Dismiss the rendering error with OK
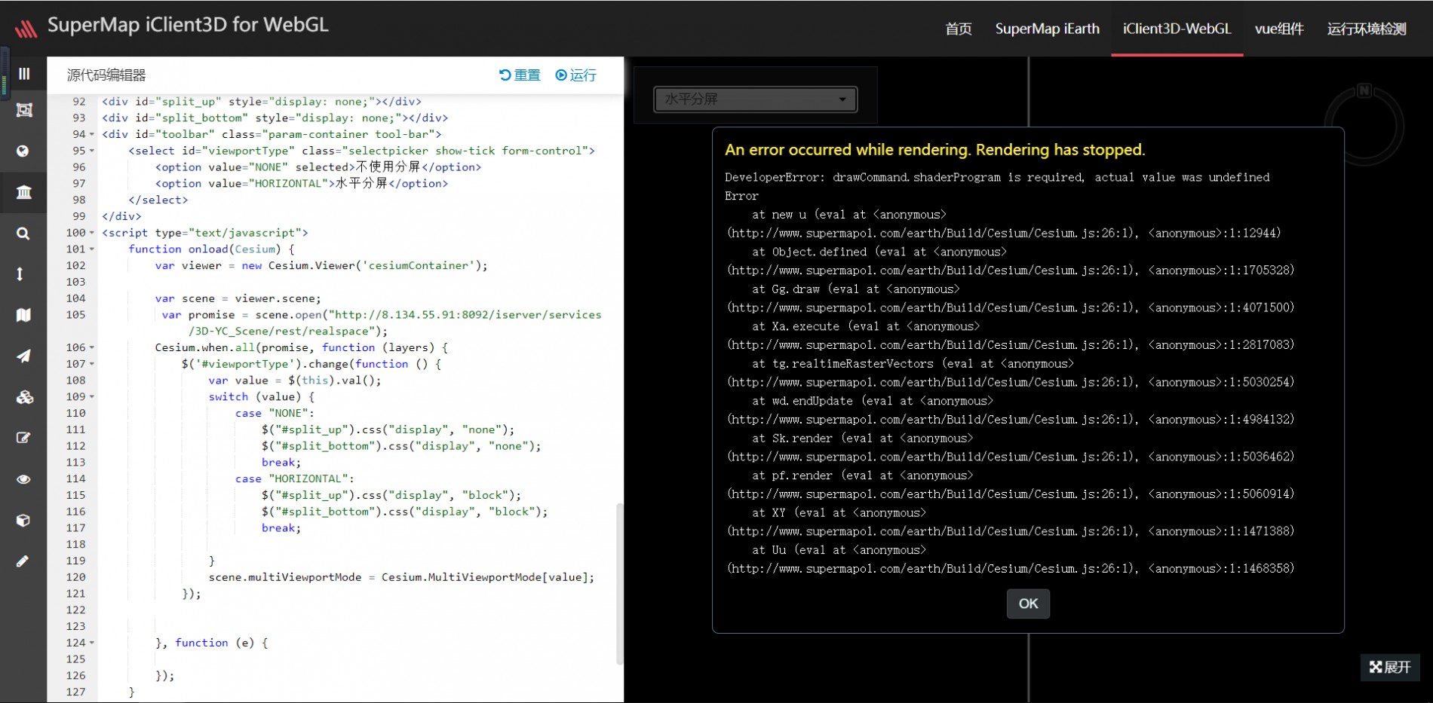 coord(1028,604)
